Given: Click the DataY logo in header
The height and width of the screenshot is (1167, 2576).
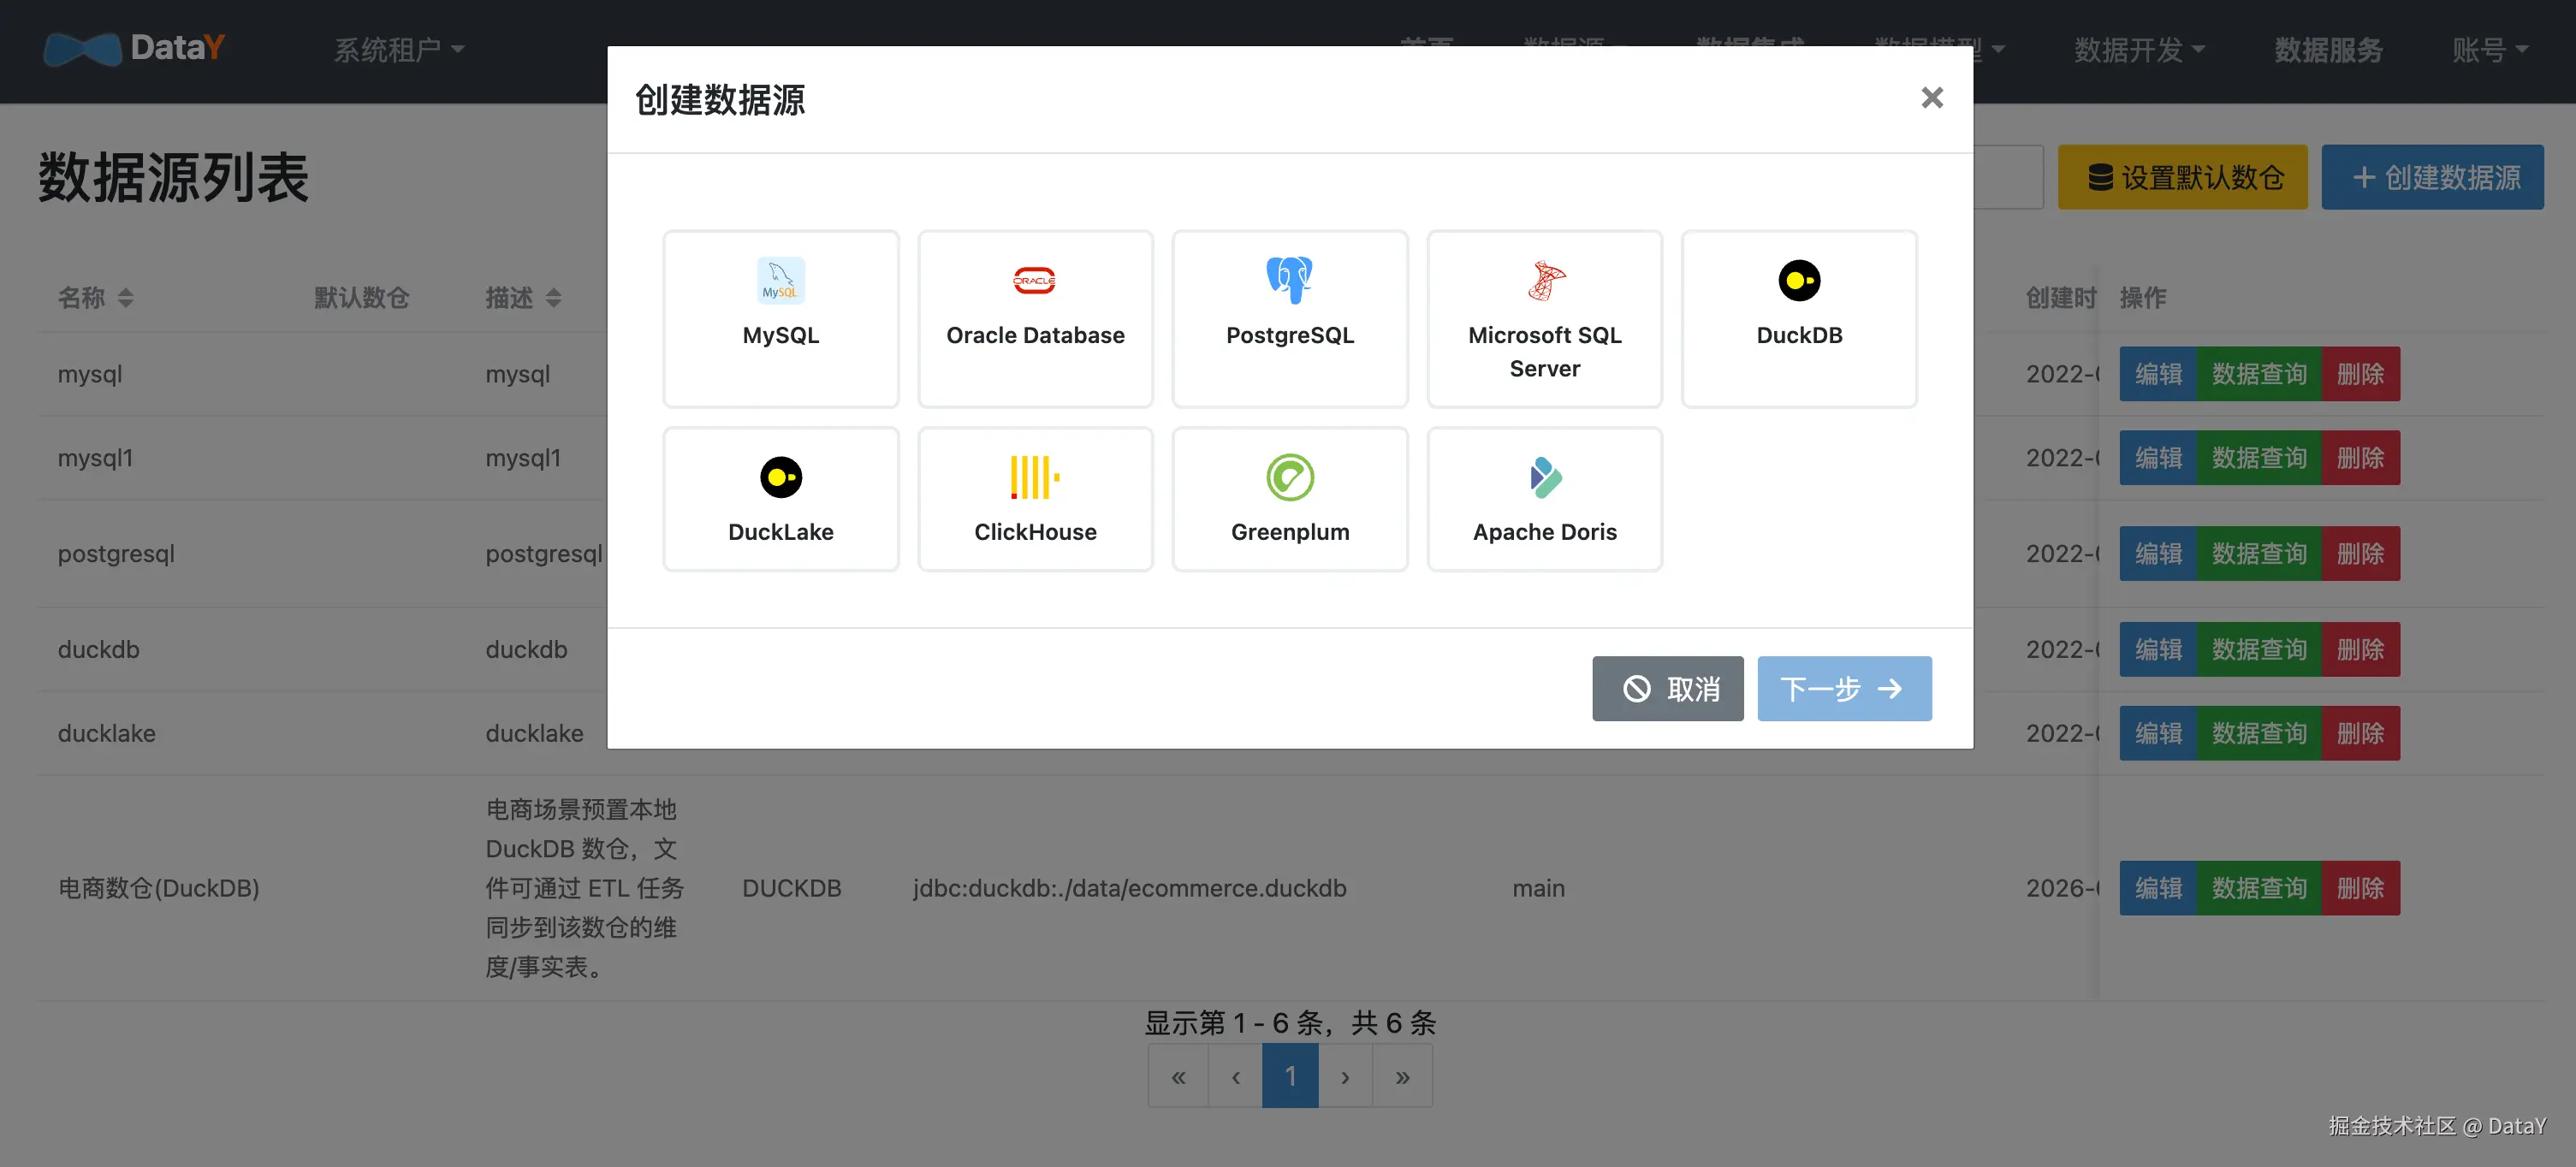Looking at the screenshot, I should pyautogui.click(x=134, y=47).
